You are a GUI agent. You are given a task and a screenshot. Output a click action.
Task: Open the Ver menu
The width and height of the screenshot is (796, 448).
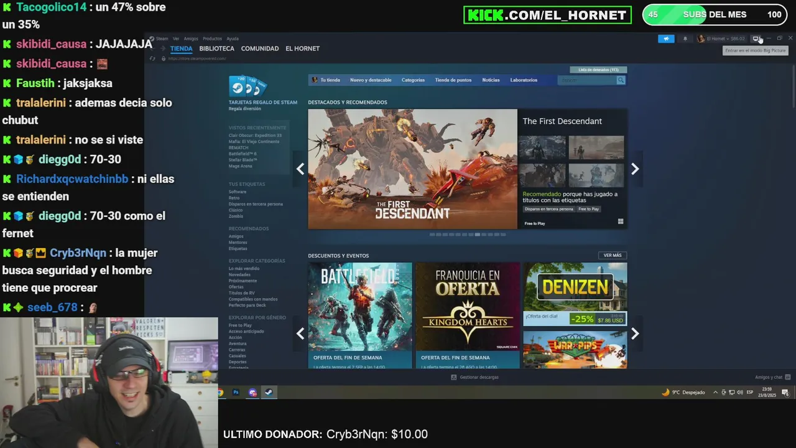coord(176,39)
